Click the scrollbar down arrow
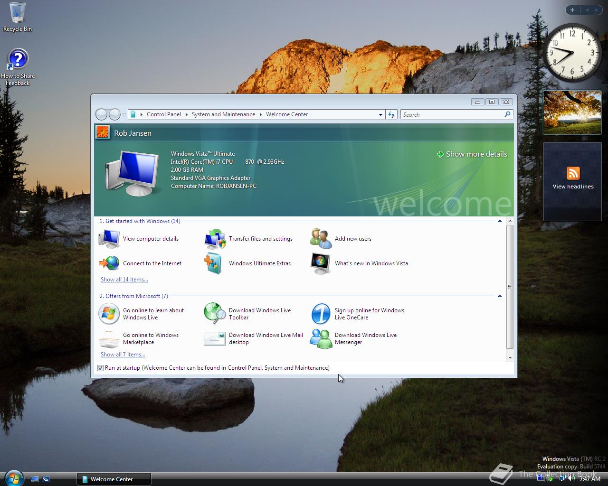 [510, 357]
